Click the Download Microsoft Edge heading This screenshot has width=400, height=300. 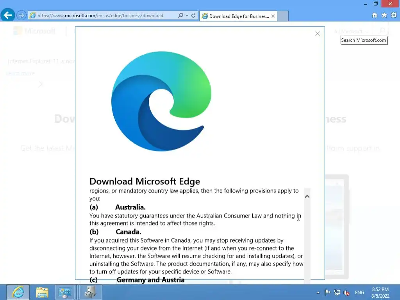(x=145, y=181)
